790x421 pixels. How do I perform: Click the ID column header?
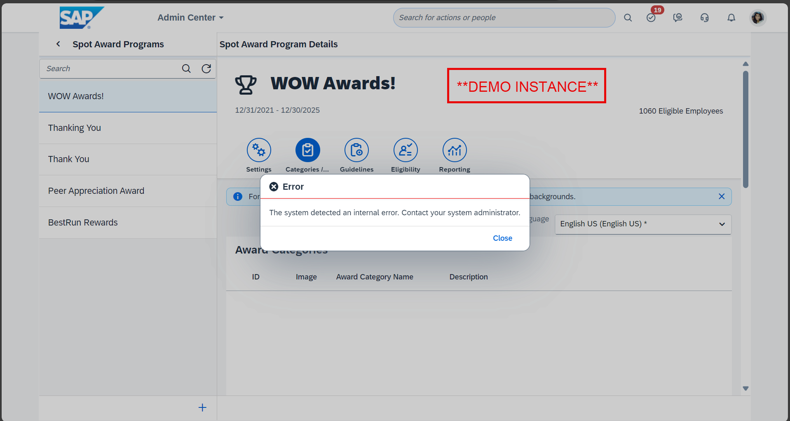pyautogui.click(x=256, y=277)
